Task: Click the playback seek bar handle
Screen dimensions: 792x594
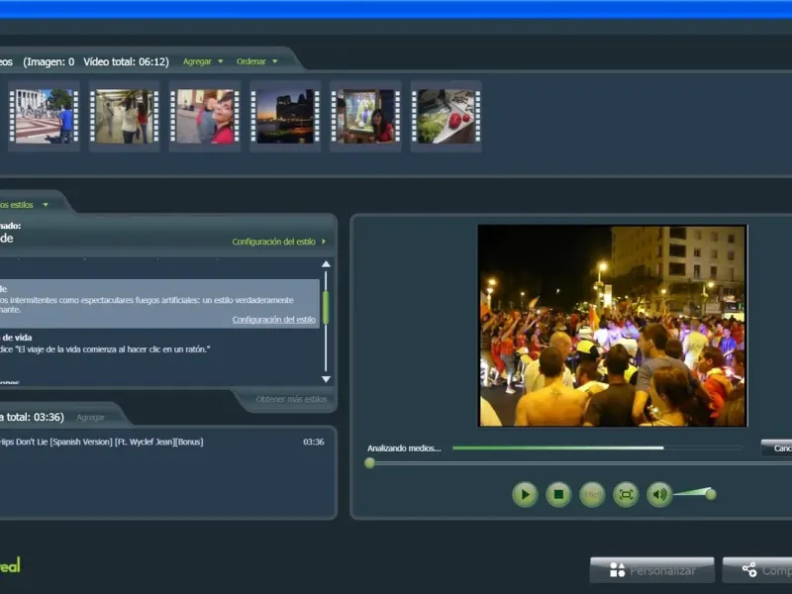Action: (x=369, y=462)
